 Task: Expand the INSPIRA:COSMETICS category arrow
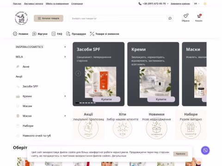(x=65, y=47)
